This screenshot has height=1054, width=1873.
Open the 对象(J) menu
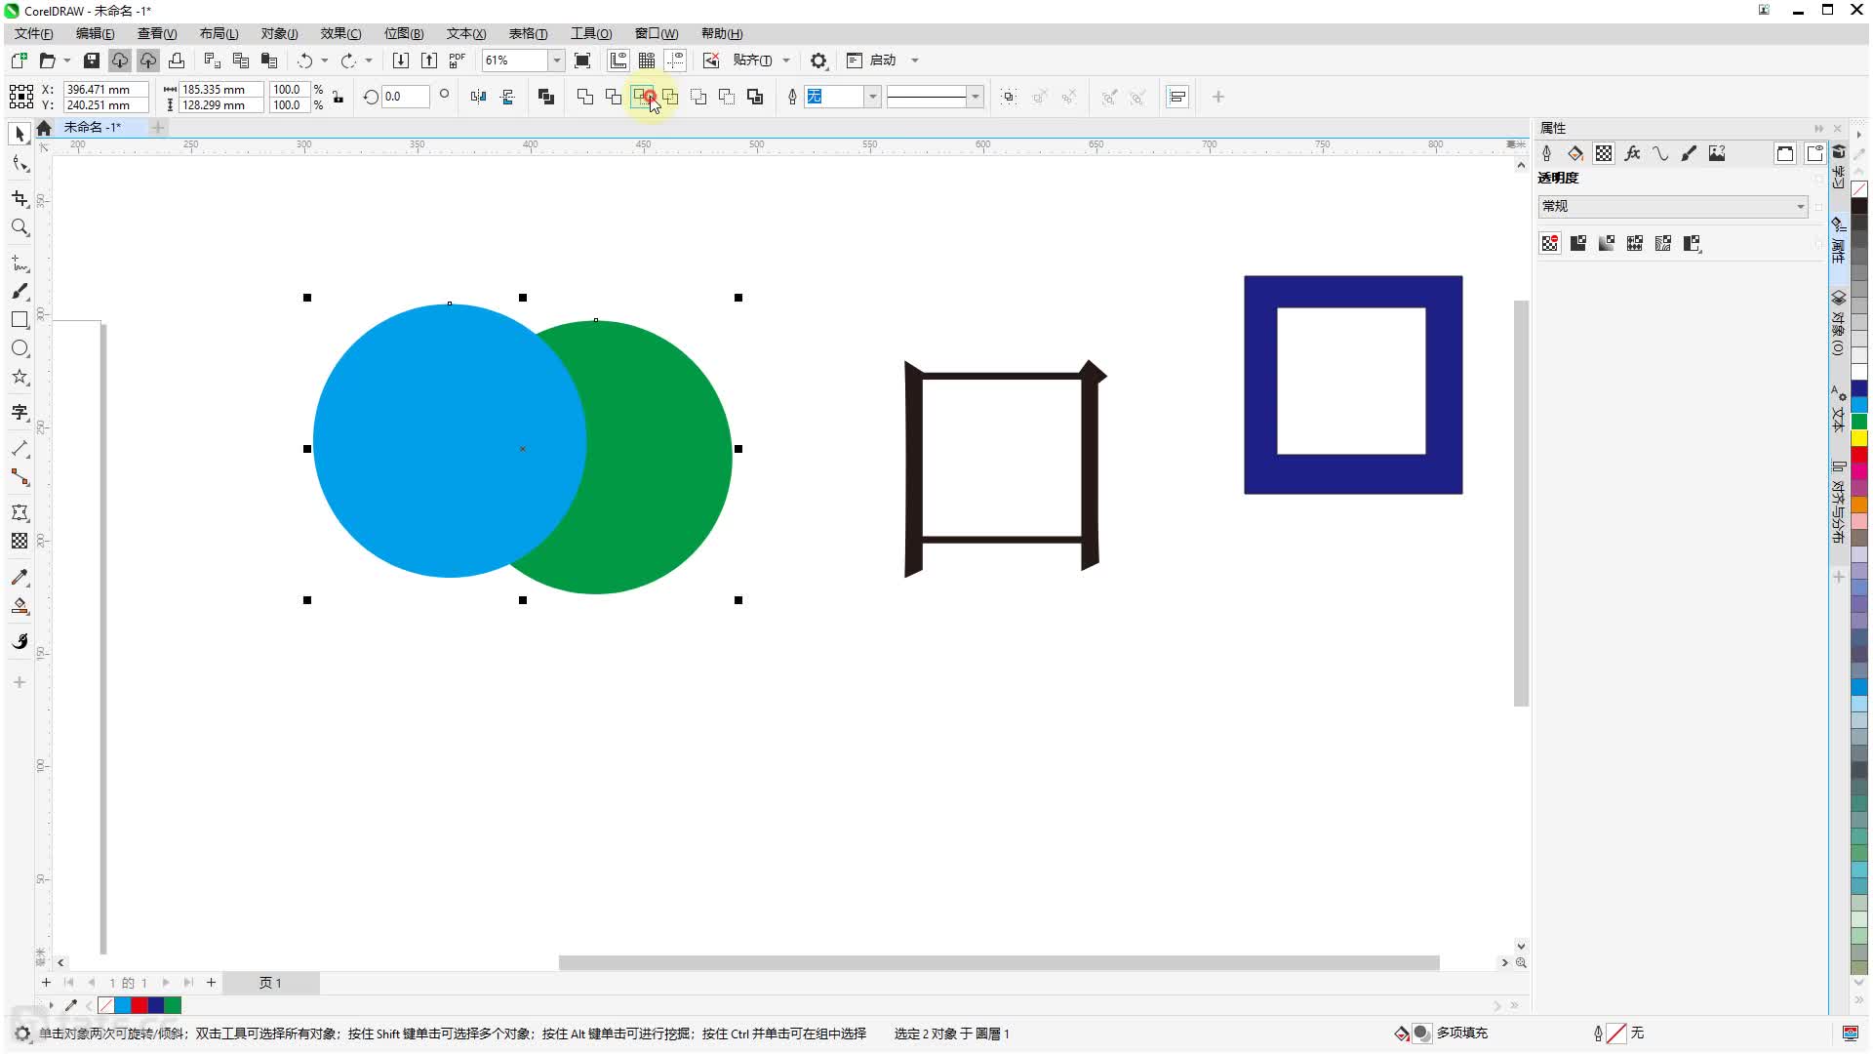[x=279, y=33]
